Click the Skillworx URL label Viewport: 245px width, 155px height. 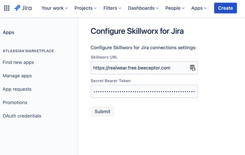104,57
